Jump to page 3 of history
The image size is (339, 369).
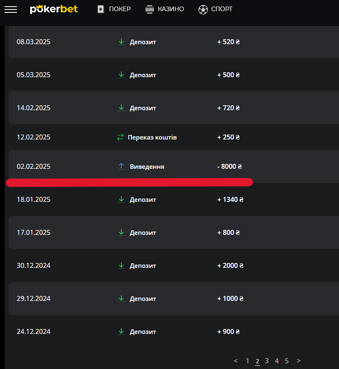[267, 361]
